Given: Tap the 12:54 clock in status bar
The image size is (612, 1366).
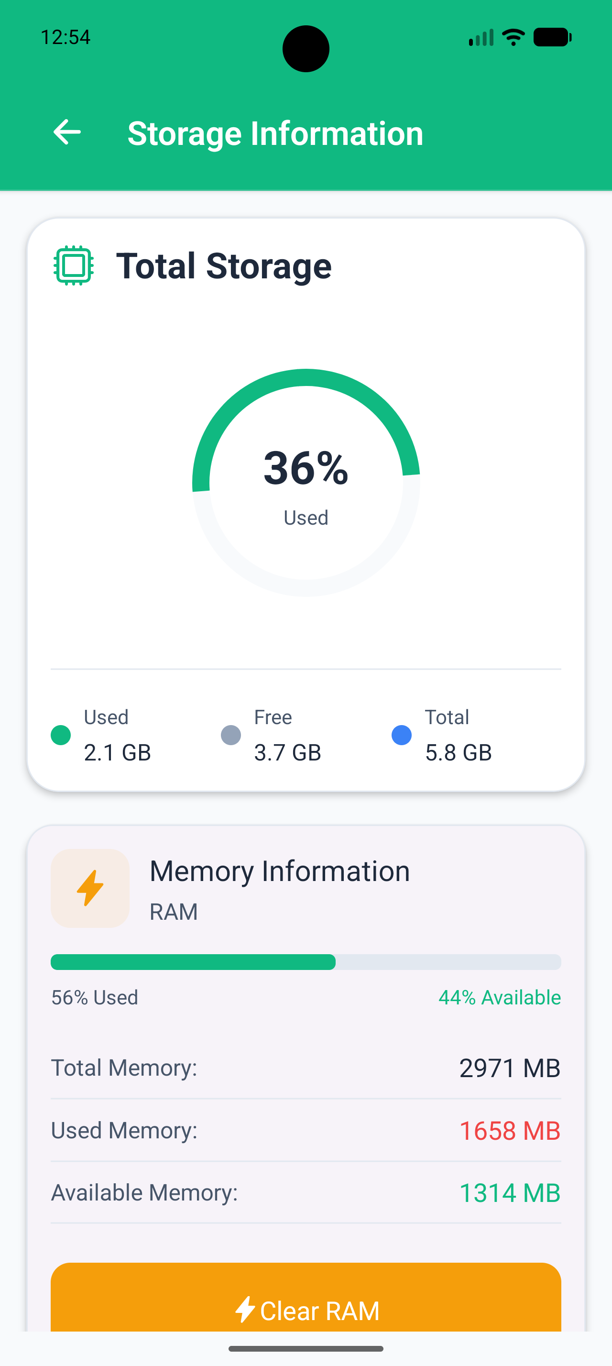Looking at the screenshot, I should pos(66,37).
